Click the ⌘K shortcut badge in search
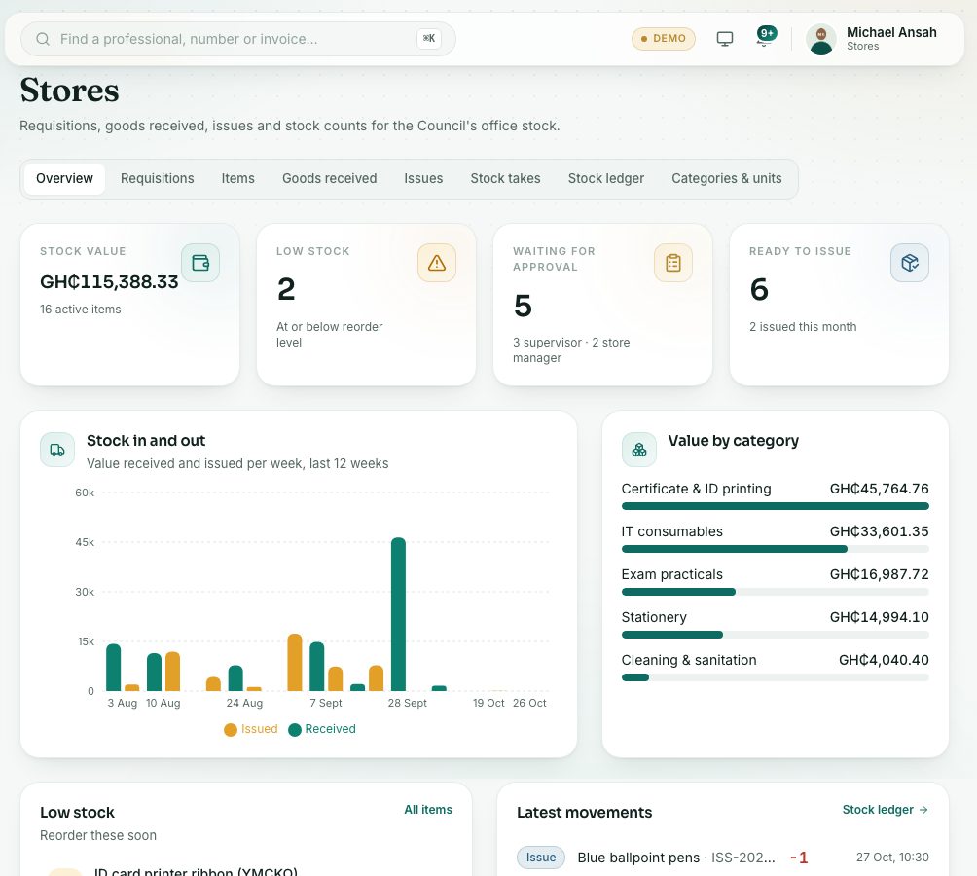The height and width of the screenshot is (876, 977). (429, 39)
